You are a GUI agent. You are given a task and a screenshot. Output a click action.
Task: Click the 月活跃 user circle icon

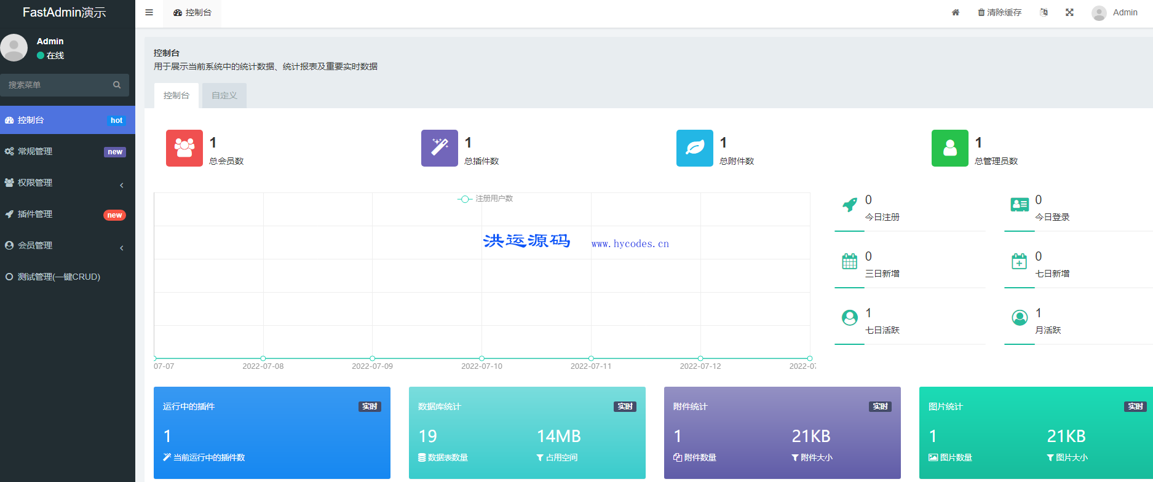[x=1020, y=318]
